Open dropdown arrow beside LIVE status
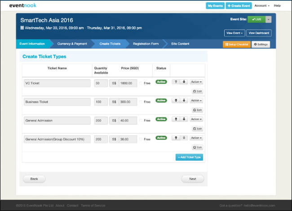The height and width of the screenshot is (211, 292). (268, 19)
